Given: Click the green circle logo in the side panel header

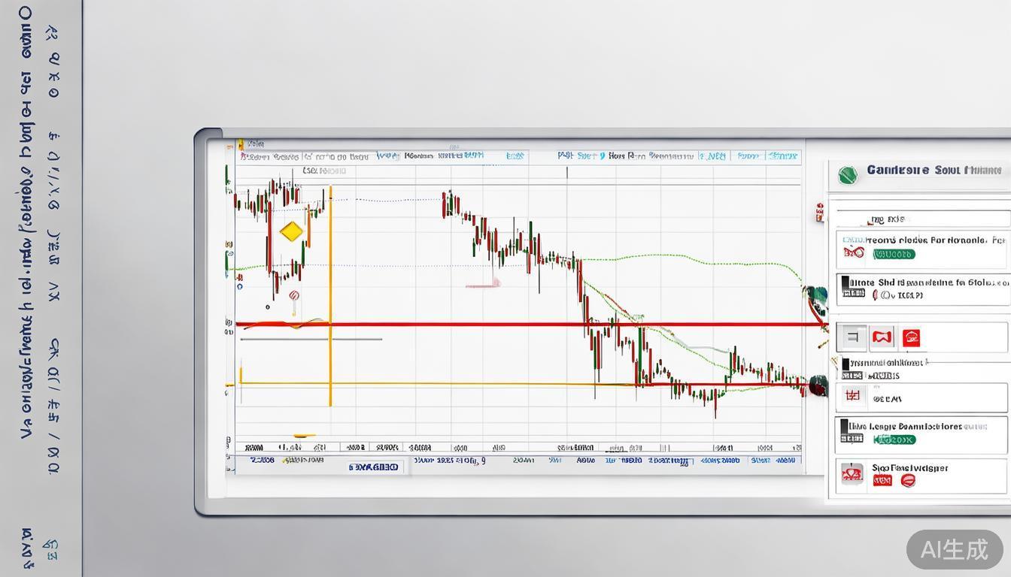Looking at the screenshot, I should tap(848, 175).
